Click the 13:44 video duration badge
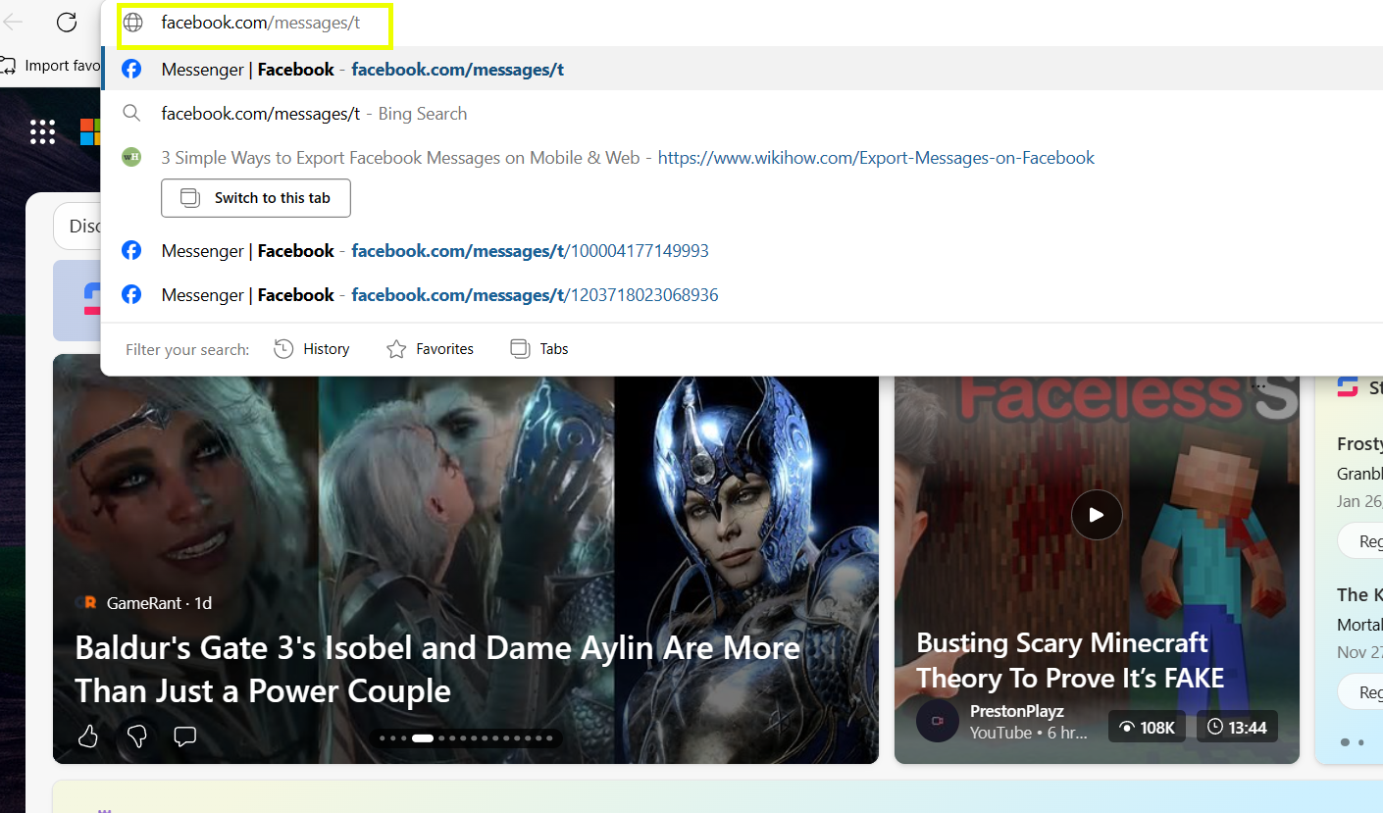This screenshot has height=813, width=1383. tap(1237, 727)
